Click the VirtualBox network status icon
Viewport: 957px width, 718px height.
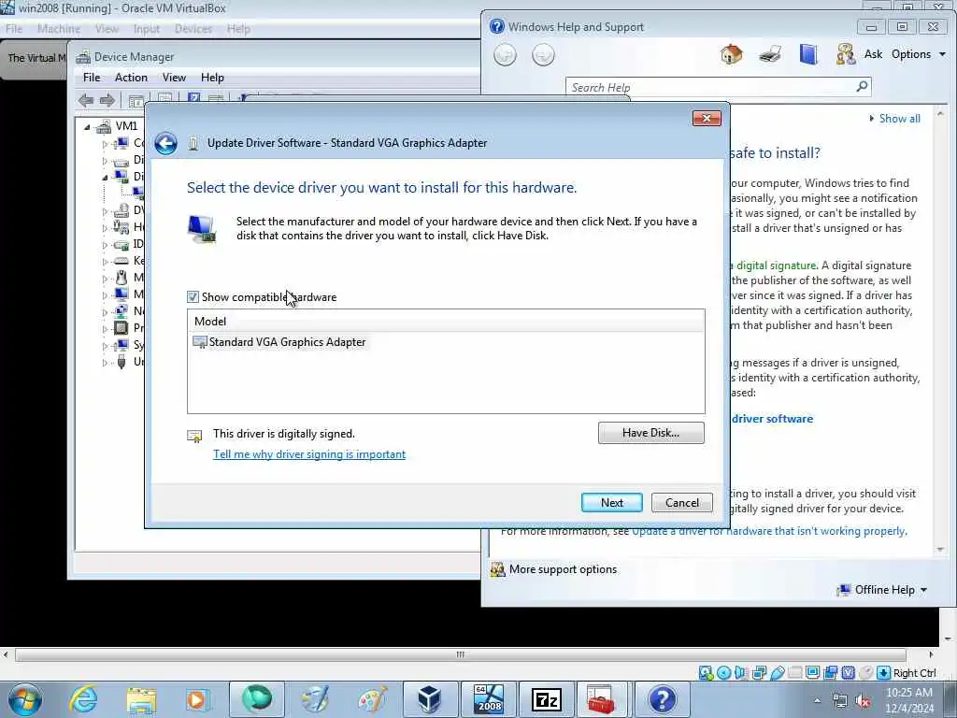click(x=759, y=673)
